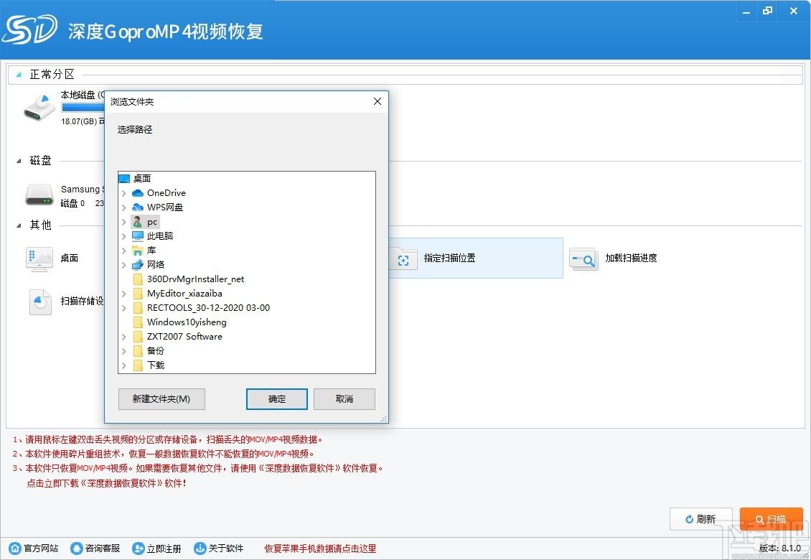The width and height of the screenshot is (811, 560).
Task: Click the 扫描存储设备 disk icon
Action: (x=39, y=302)
